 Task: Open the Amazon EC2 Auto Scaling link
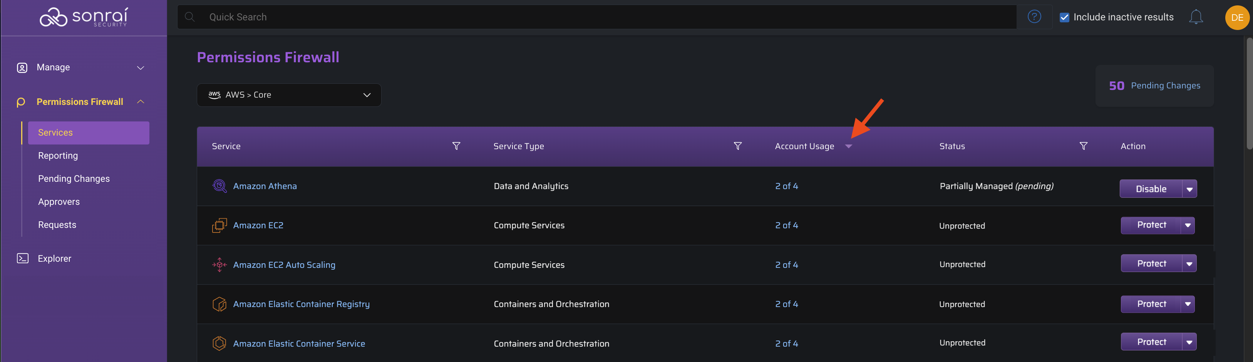point(284,264)
